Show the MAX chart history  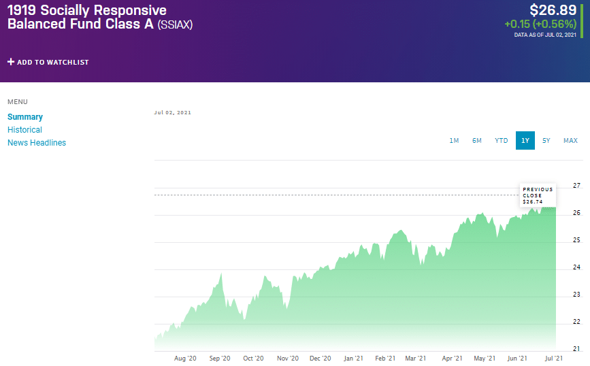[570, 140]
